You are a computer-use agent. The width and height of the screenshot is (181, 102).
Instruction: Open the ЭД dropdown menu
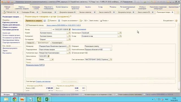(86, 21)
